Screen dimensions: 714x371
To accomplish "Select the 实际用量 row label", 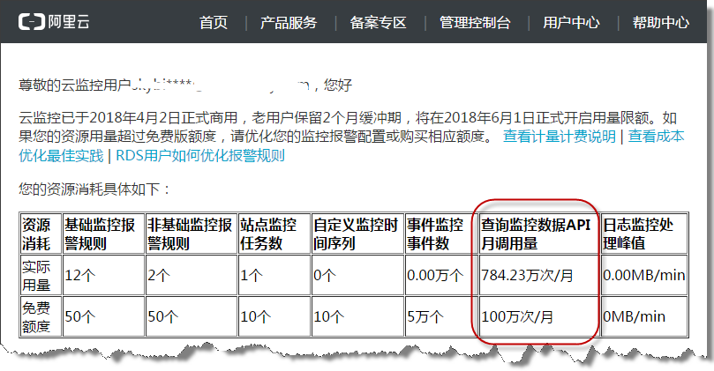I will tap(41, 275).
